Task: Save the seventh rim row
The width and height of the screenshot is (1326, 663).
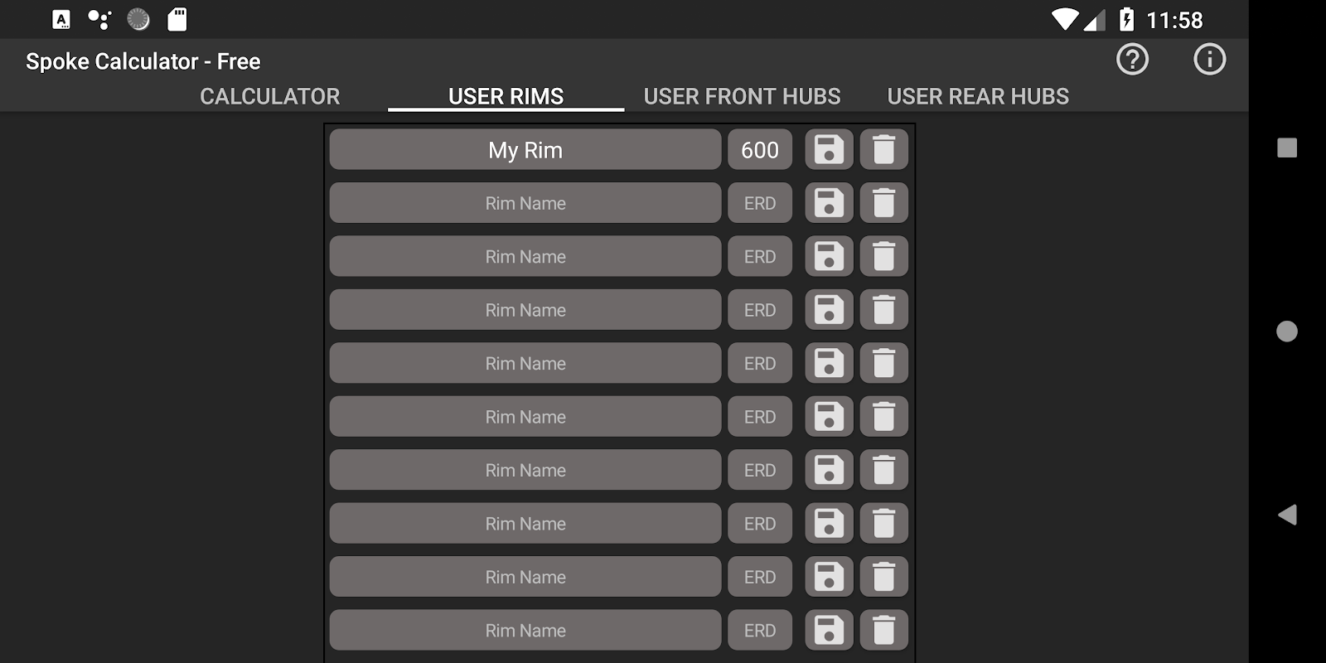Action: coord(829,470)
